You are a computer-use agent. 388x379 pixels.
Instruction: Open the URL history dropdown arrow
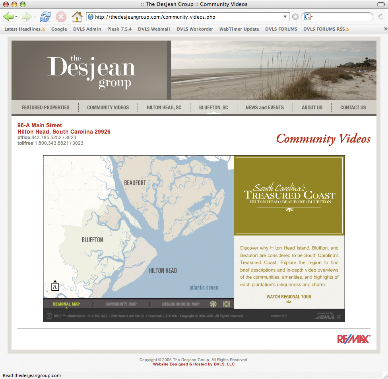coord(285,17)
